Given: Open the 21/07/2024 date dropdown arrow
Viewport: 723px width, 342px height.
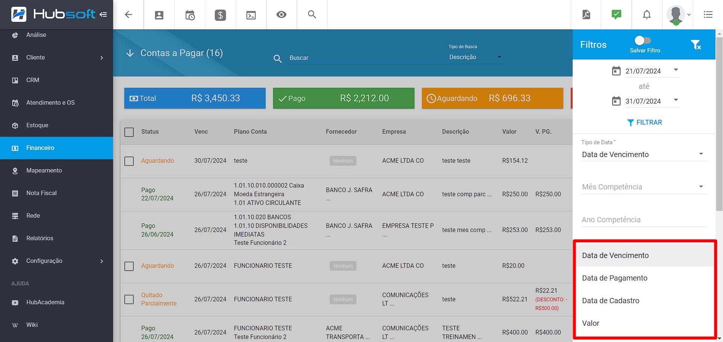Looking at the screenshot, I should click(x=676, y=70).
